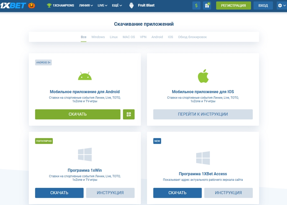Click СКАЧАТЬ for Программа 1XBet Access
The height and width of the screenshot is (205, 287).
(177, 193)
